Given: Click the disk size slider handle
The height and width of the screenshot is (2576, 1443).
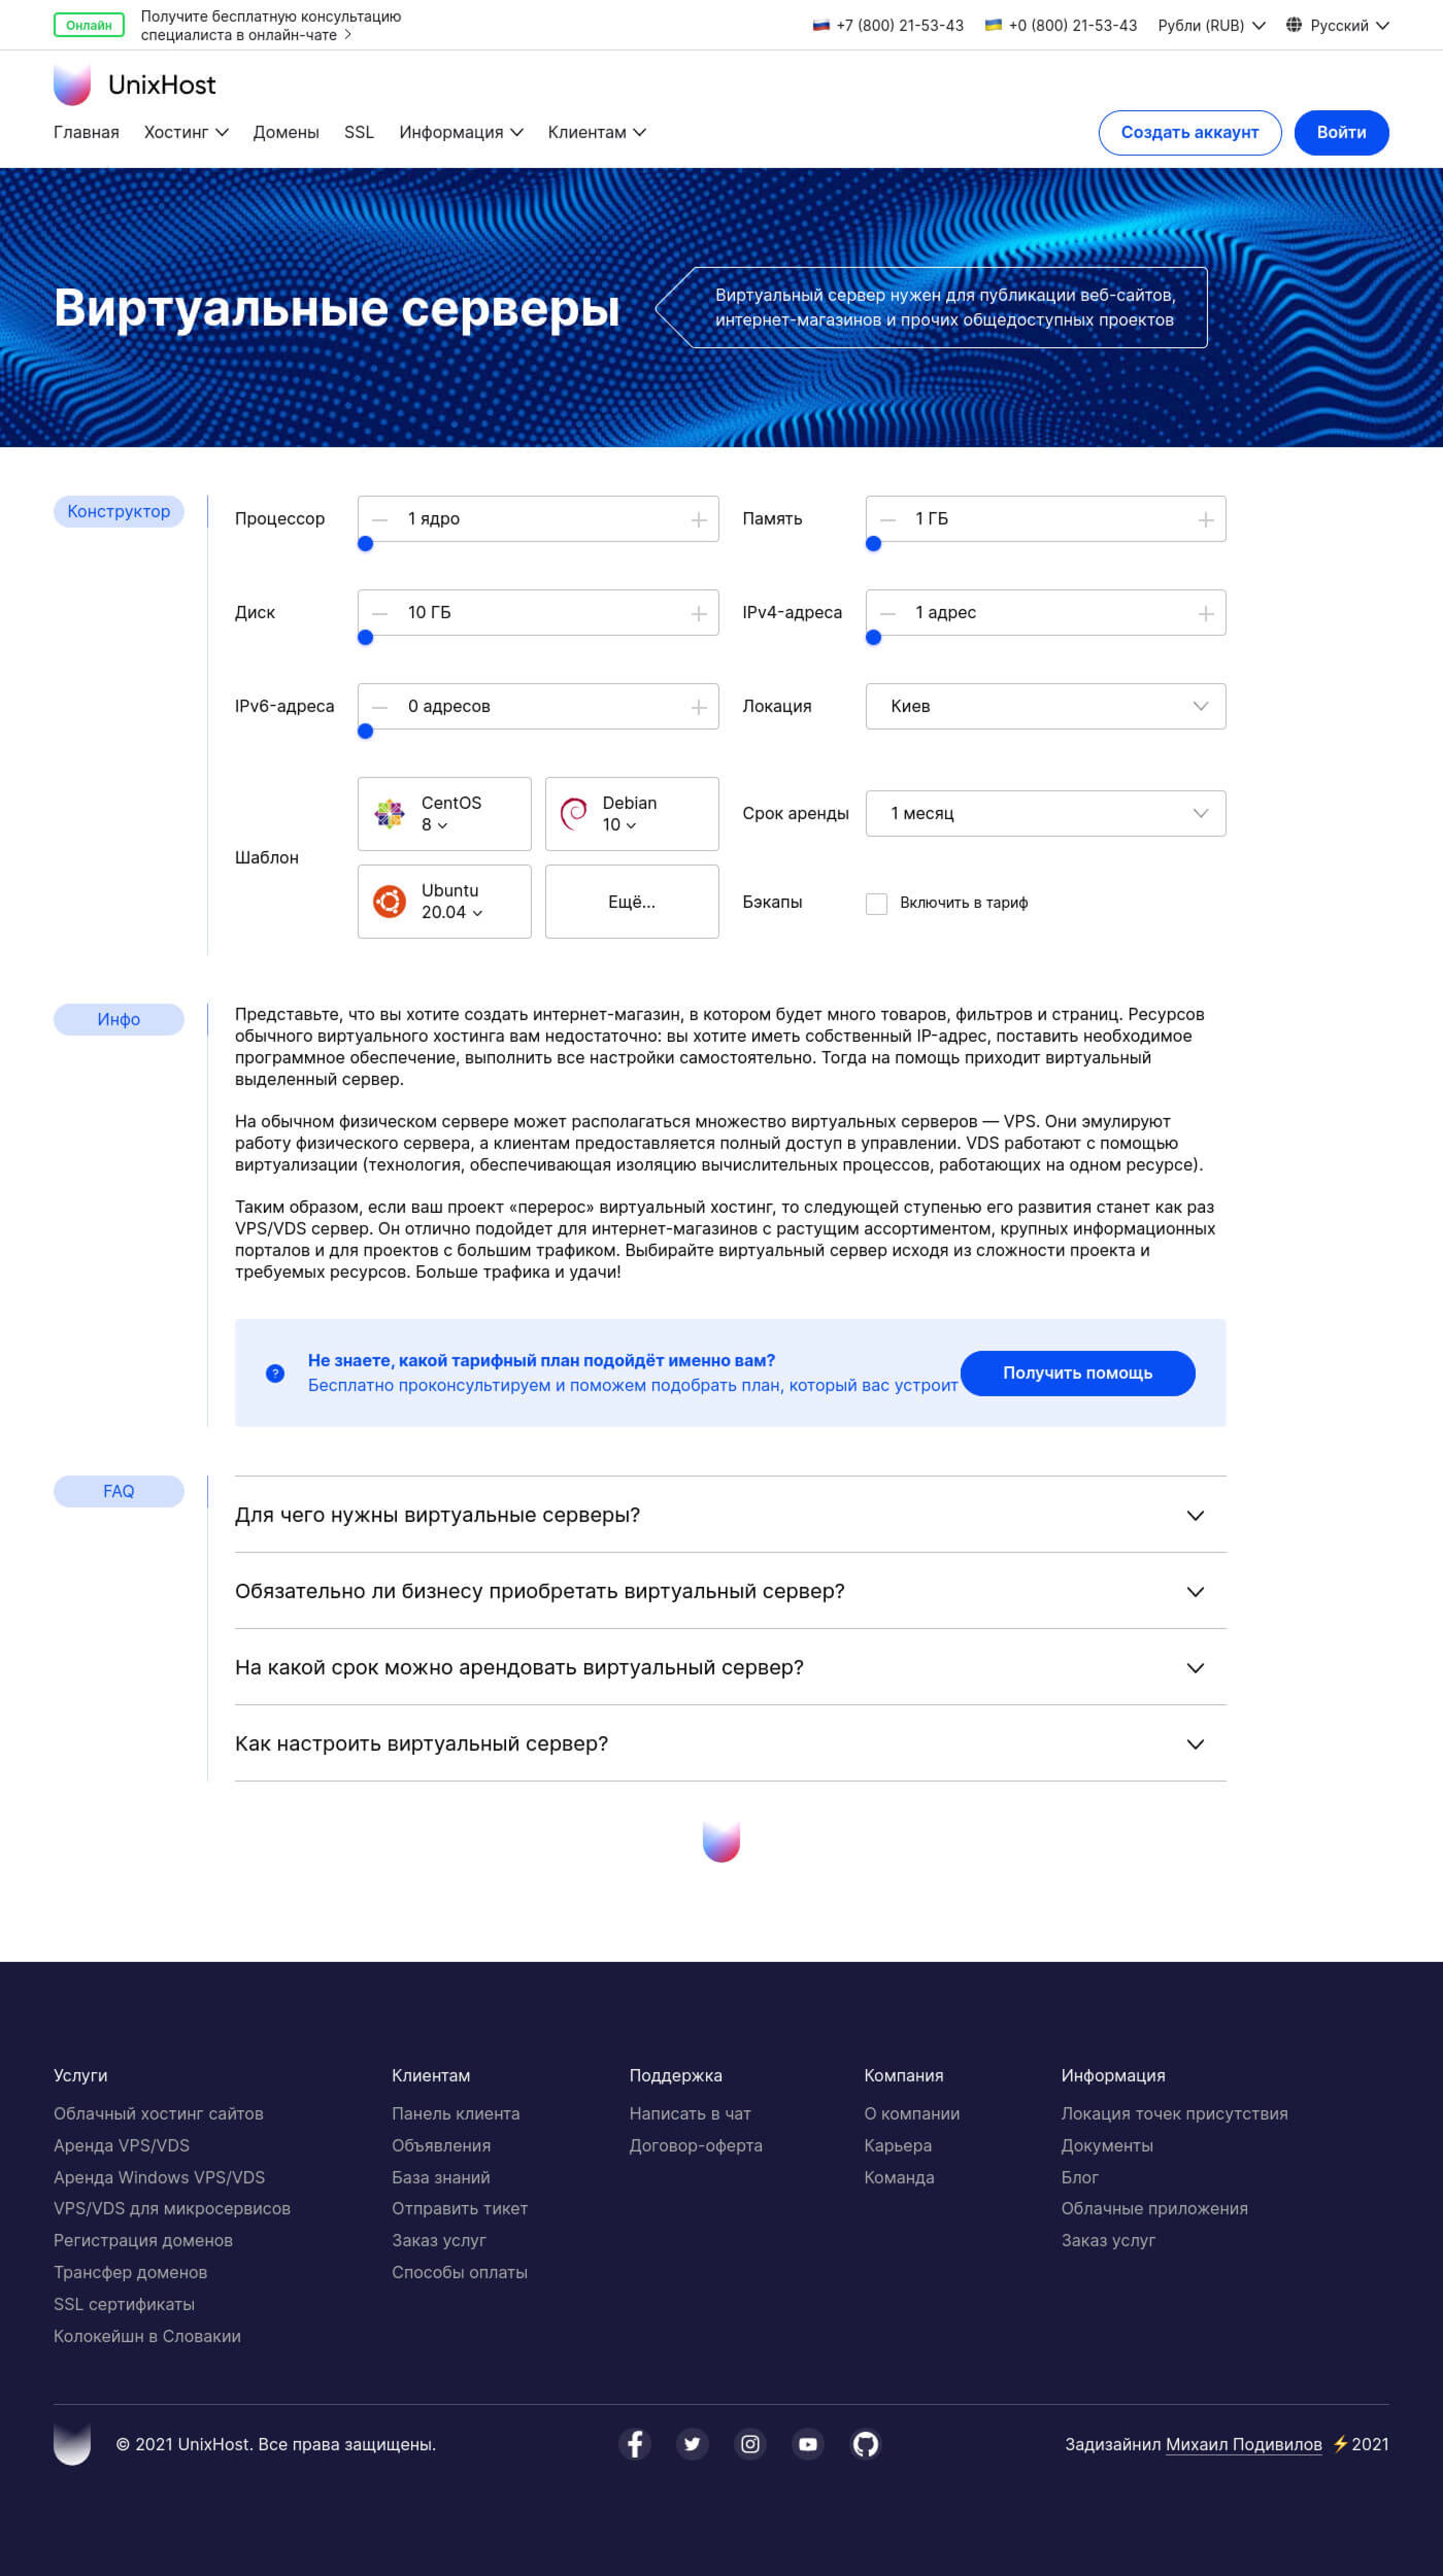Looking at the screenshot, I should pyautogui.click(x=366, y=638).
